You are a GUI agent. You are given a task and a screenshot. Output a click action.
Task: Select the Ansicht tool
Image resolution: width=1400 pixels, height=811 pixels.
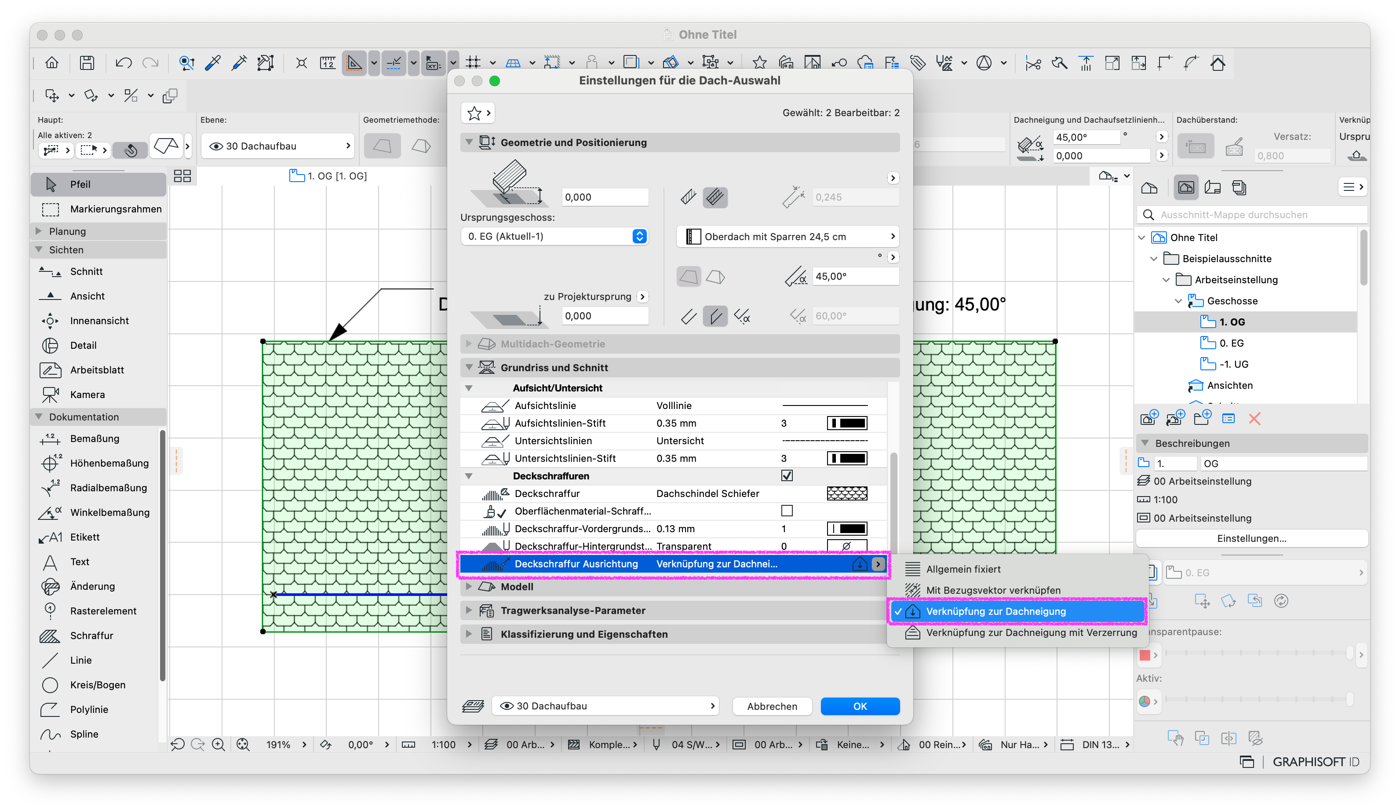(x=98, y=296)
